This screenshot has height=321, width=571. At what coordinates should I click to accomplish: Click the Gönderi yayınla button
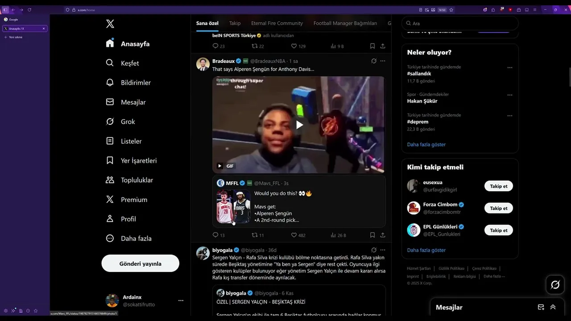pos(140,263)
